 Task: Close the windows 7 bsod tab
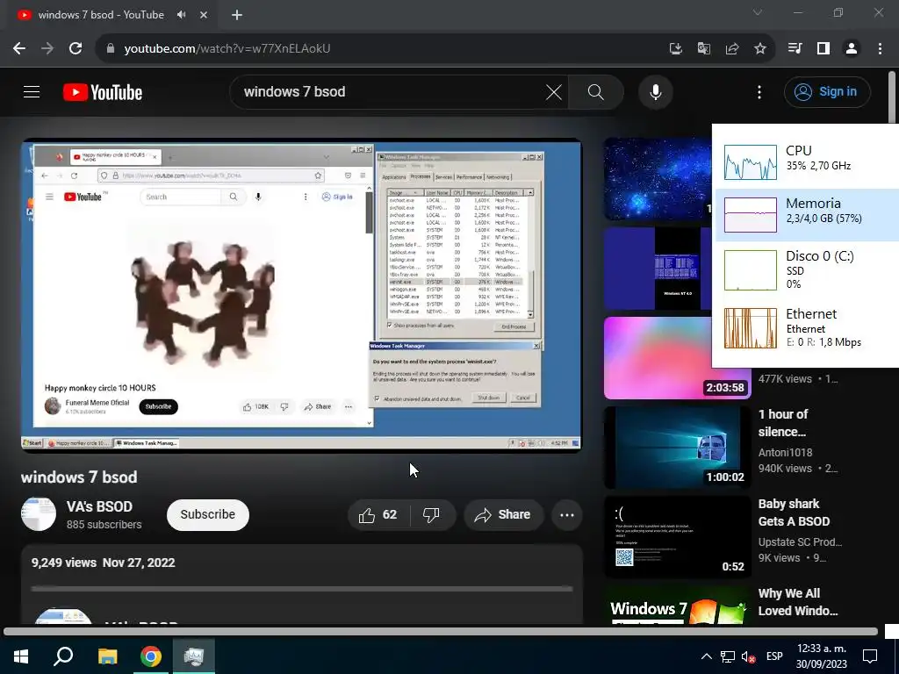(204, 15)
